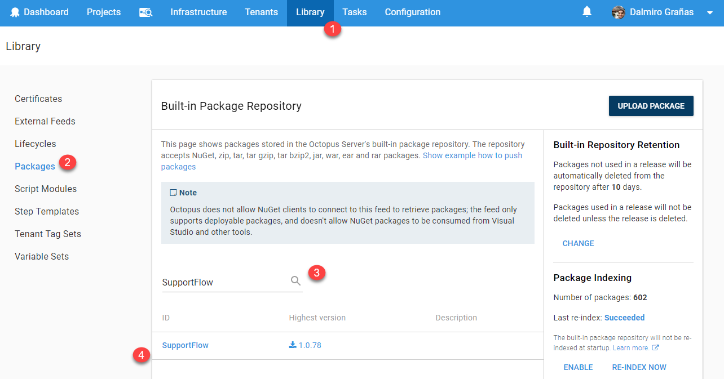Open the Tasks page

354,12
